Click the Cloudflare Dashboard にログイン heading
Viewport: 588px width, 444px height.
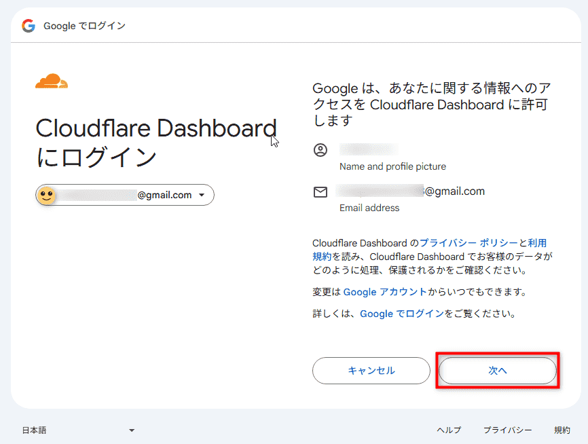pos(155,142)
